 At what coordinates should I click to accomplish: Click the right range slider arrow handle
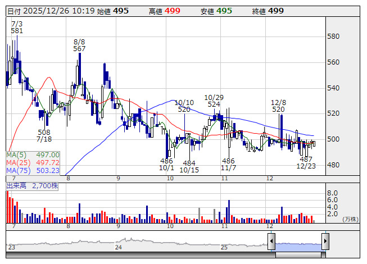(x=325, y=242)
